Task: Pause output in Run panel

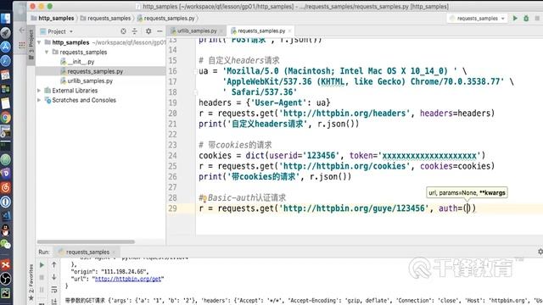Action: point(42,290)
